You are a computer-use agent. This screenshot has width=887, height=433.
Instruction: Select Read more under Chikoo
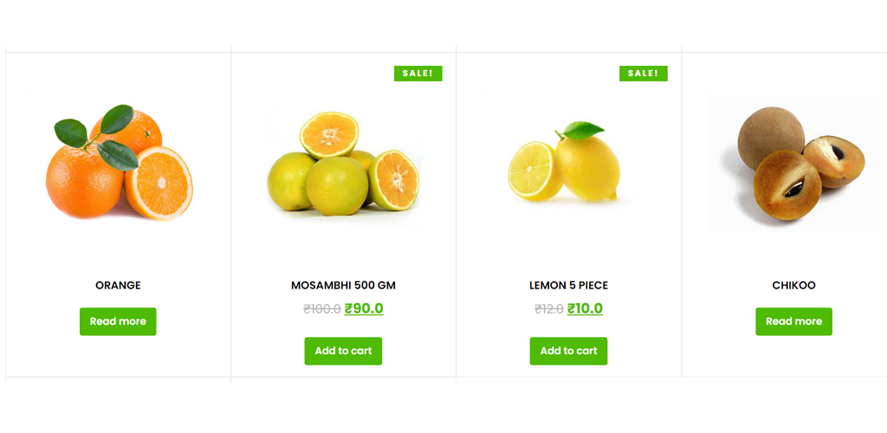pyautogui.click(x=793, y=321)
